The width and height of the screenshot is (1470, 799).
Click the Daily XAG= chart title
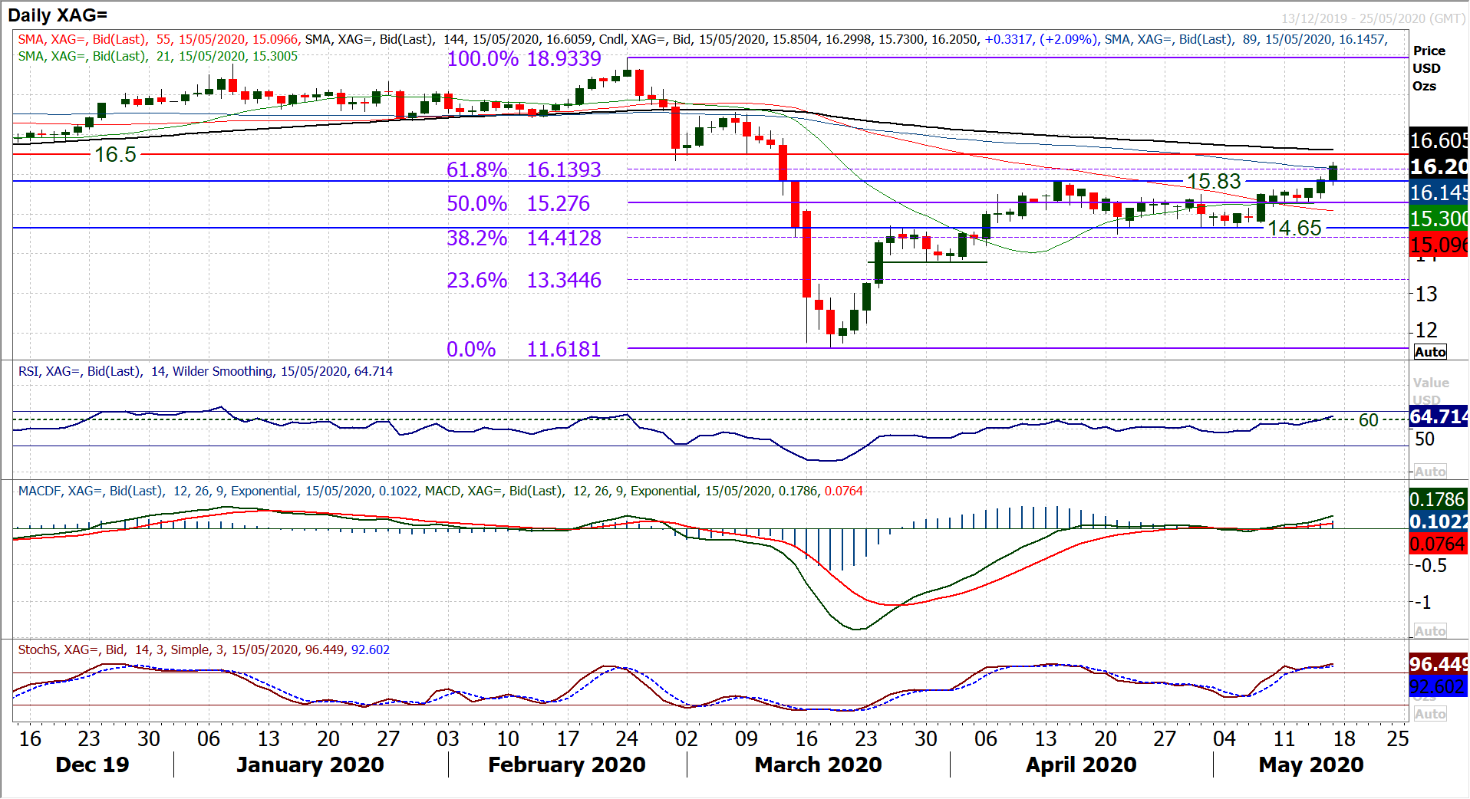tap(58, 15)
